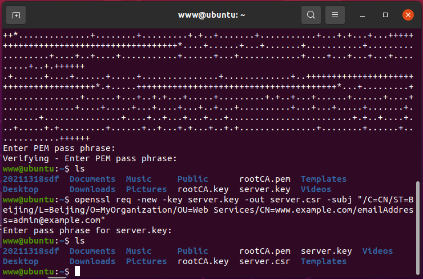Maximize the terminal window
The height and width of the screenshot is (279, 423).
click(385, 15)
